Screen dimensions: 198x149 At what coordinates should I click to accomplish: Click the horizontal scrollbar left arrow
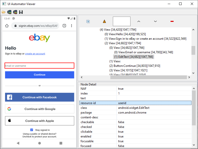point(82,77)
